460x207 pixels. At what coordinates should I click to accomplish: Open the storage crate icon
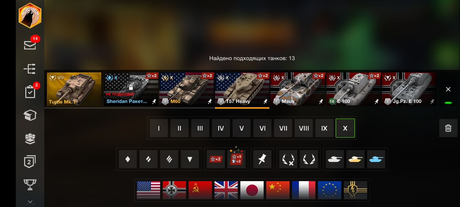point(30,115)
